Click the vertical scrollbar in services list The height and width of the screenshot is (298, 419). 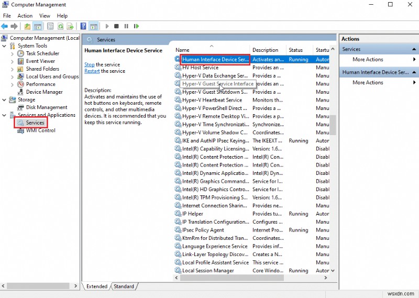[x=333, y=125]
